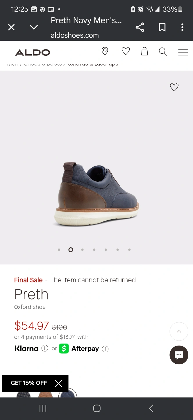
Task: Open the wishlist heart in header
Action: tap(126, 52)
